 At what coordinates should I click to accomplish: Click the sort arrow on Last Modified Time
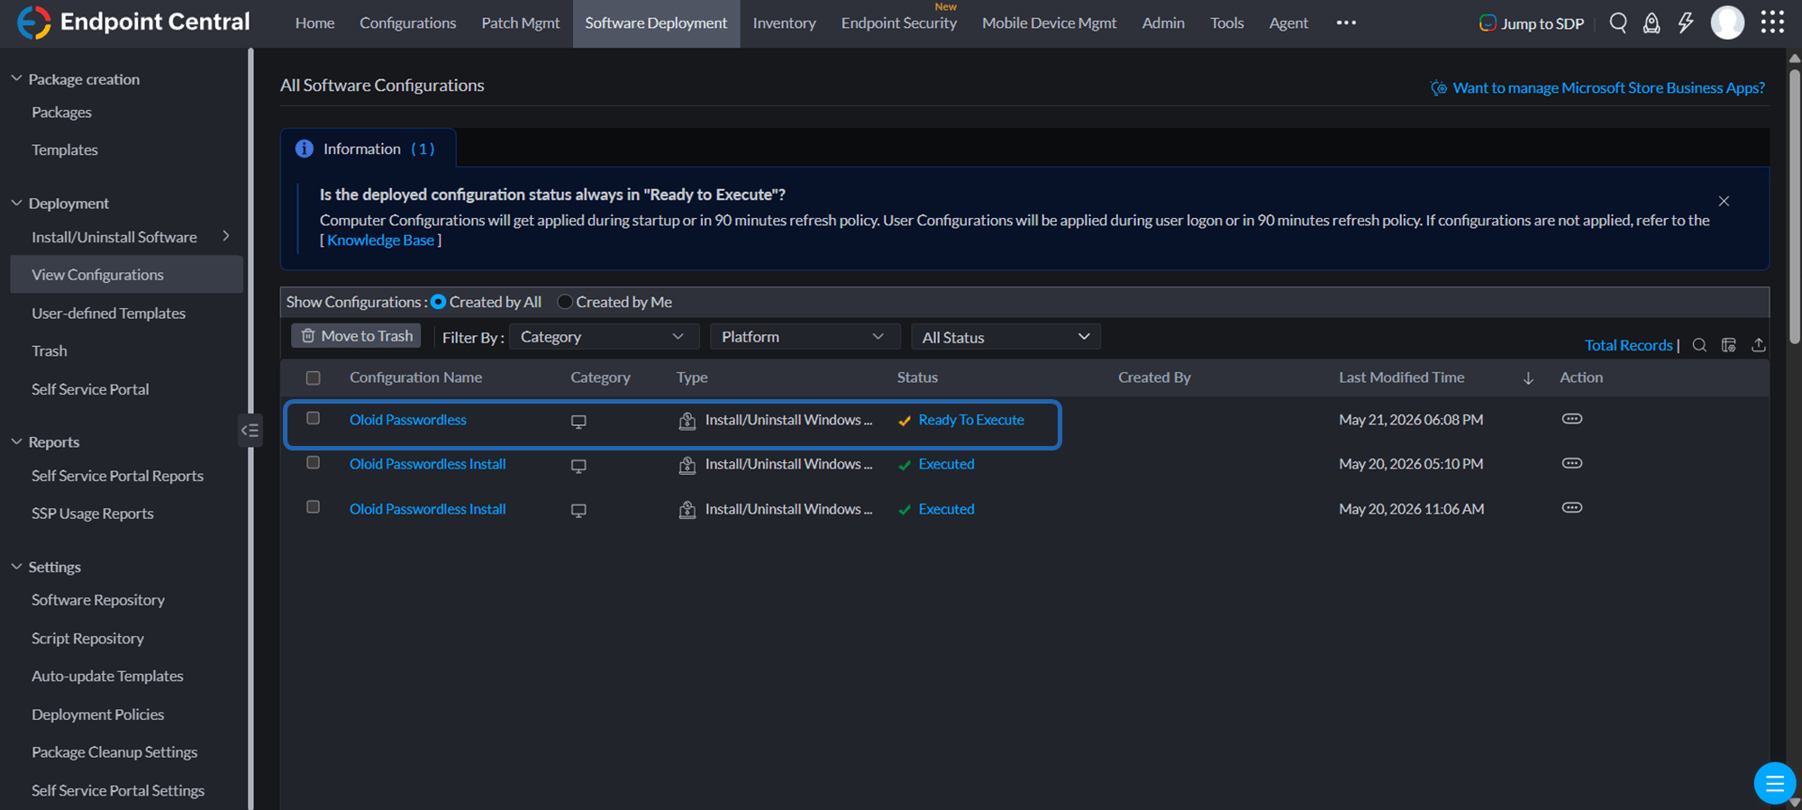pyautogui.click(x=1528, y=378)
